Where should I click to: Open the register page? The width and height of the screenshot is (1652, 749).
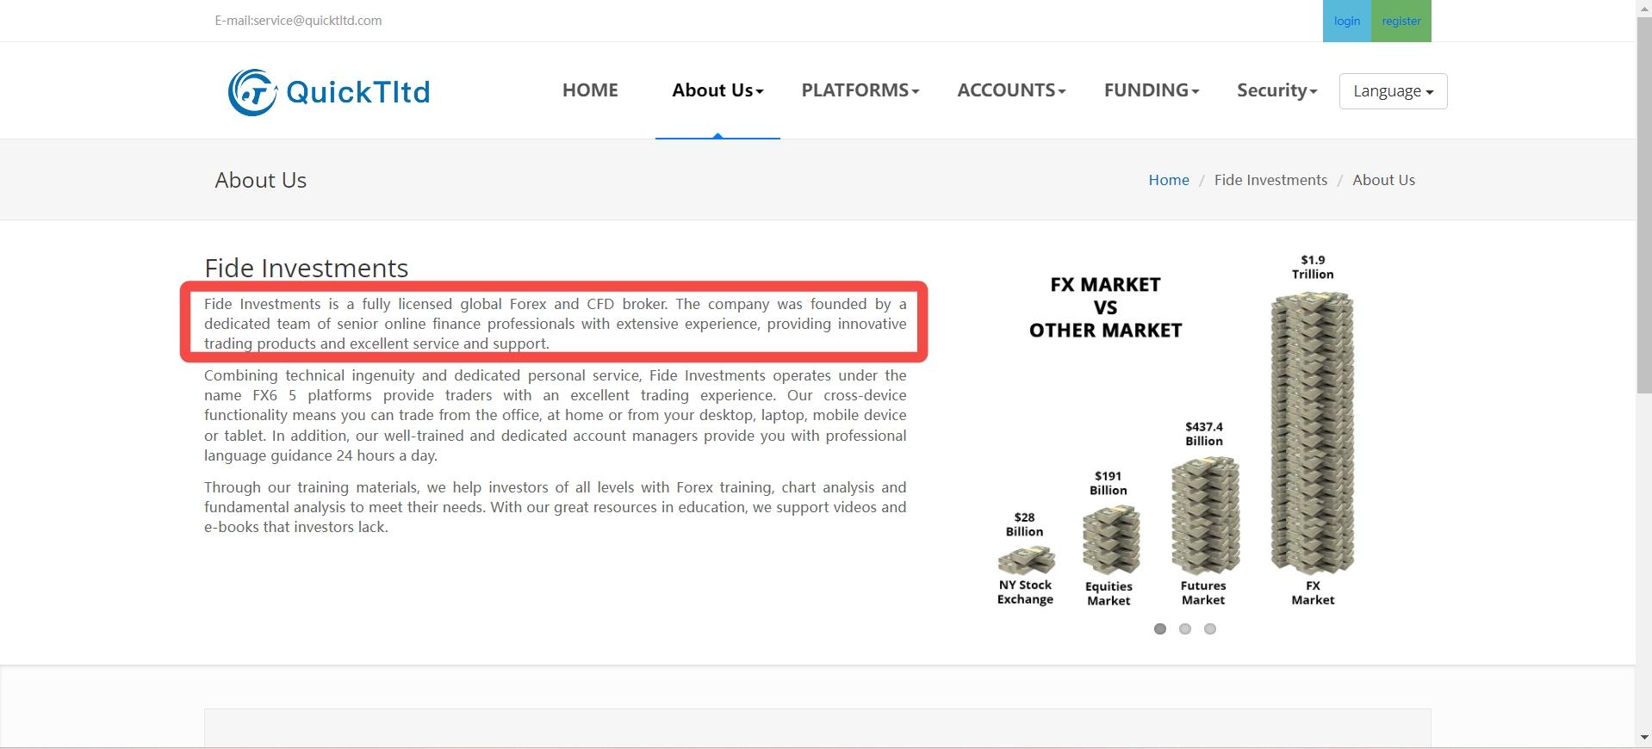(1401, 21)
